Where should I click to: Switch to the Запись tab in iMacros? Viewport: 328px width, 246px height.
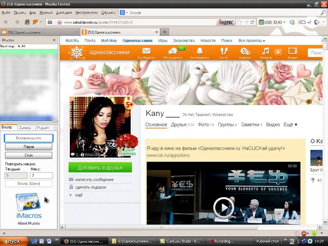(x=26, y=128)
